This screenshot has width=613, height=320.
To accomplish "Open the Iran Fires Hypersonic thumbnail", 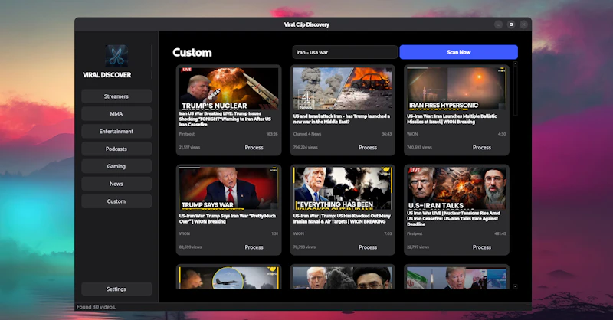I will pos(456,88).
